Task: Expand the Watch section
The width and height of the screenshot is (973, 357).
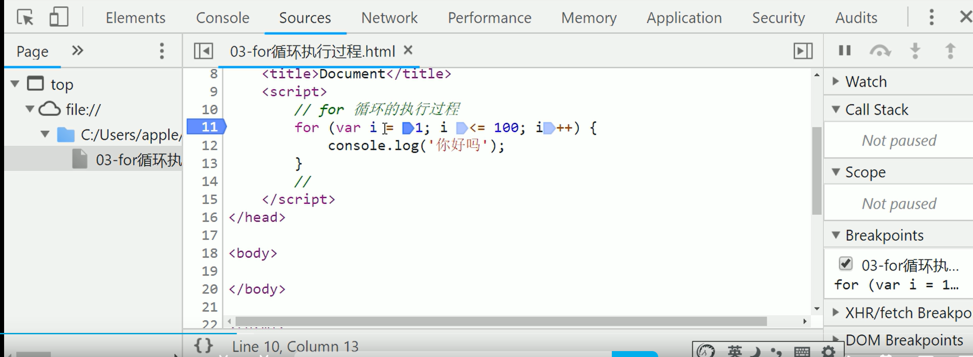Action: [x=836, y=81]
